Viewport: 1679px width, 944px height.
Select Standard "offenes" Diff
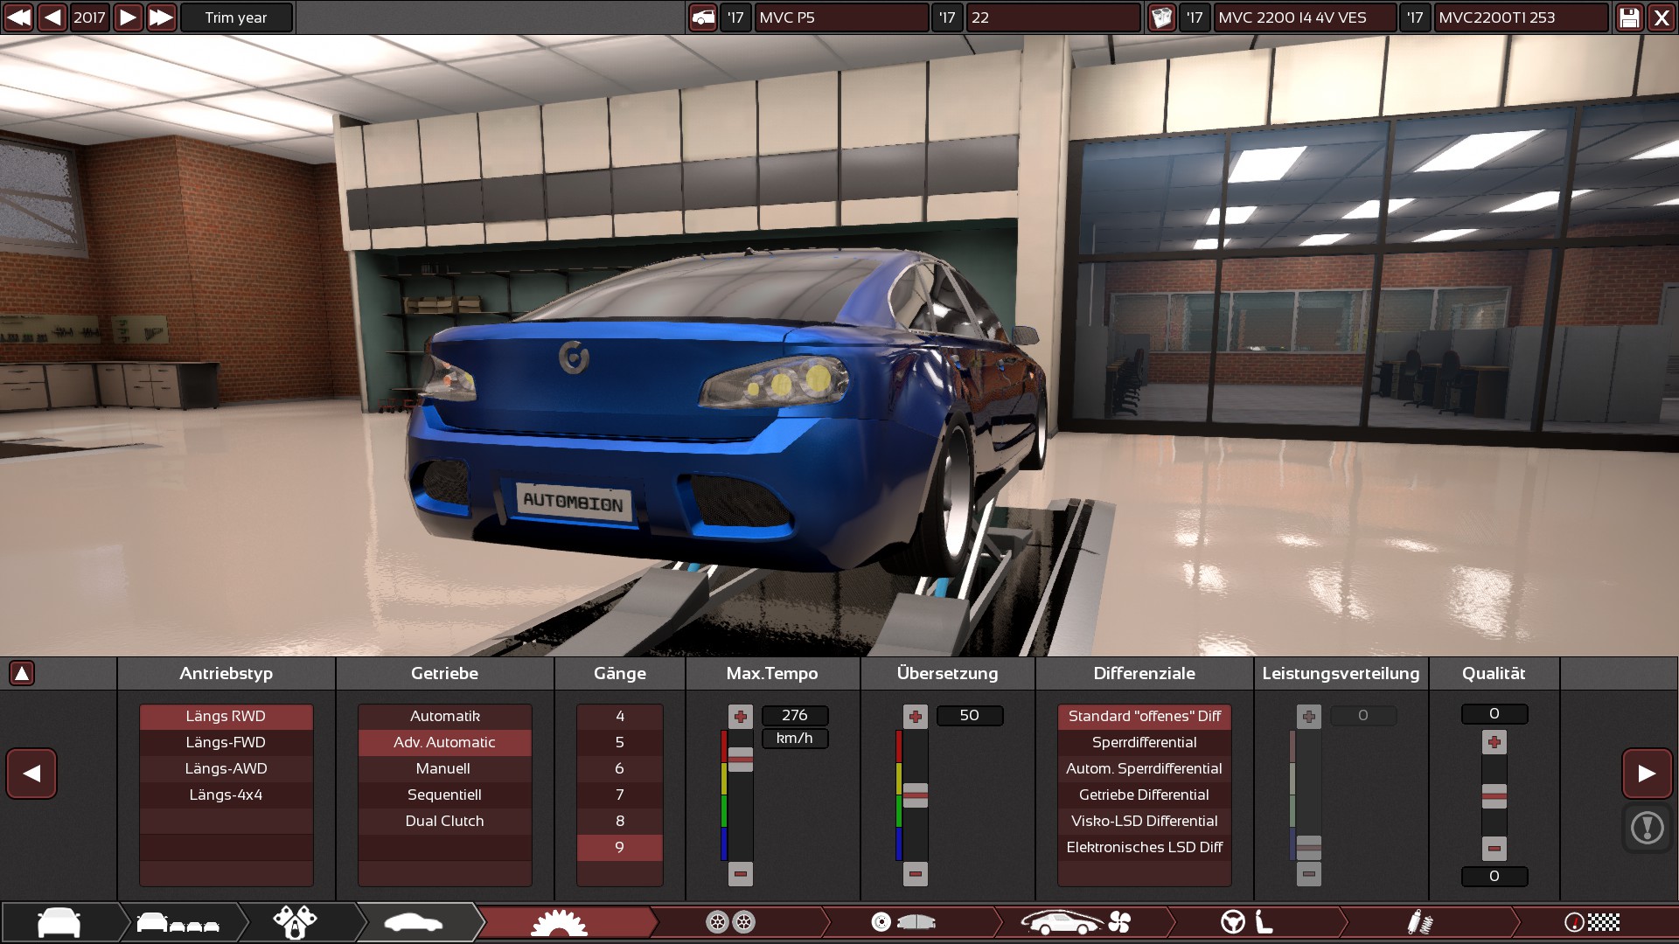pos(1145,717)
